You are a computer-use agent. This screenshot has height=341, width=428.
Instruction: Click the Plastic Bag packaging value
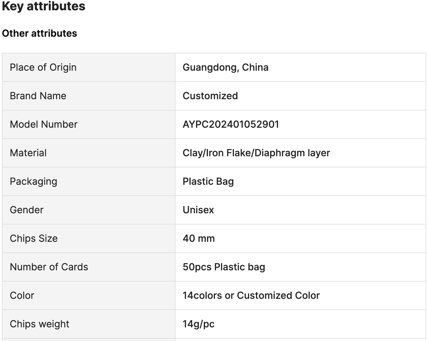[208, 181]
